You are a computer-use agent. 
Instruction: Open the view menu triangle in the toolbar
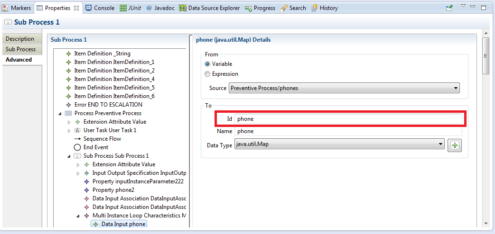(463, 6)
